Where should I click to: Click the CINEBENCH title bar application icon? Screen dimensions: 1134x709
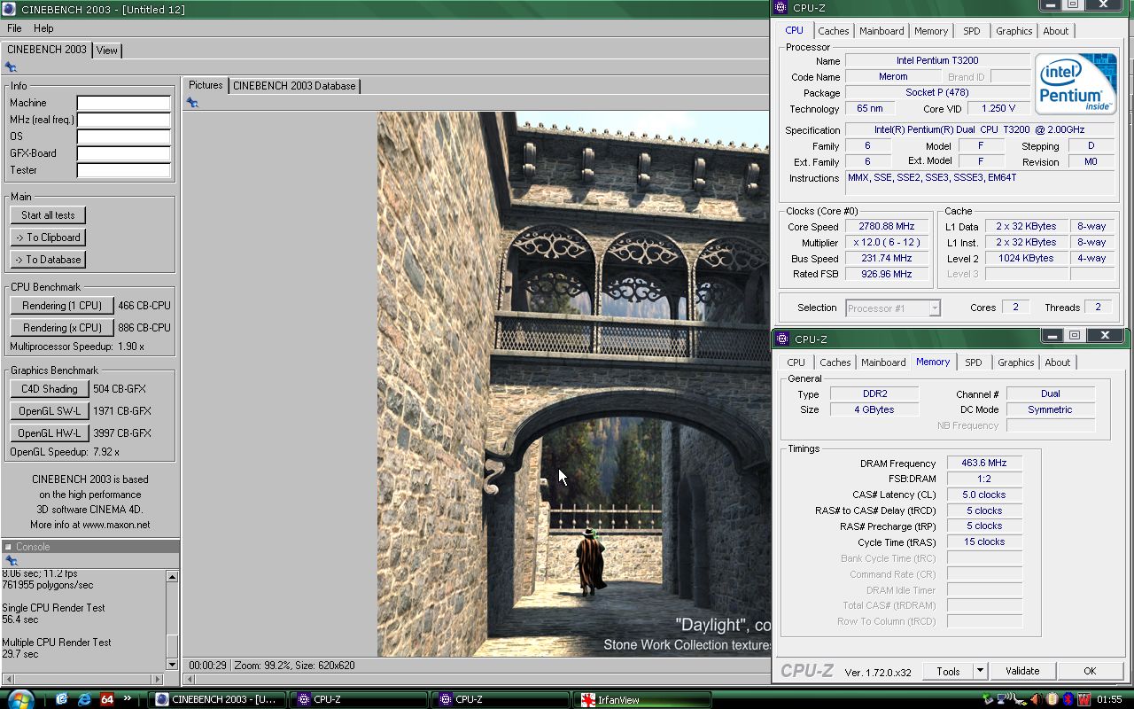(x=11, y=8)
